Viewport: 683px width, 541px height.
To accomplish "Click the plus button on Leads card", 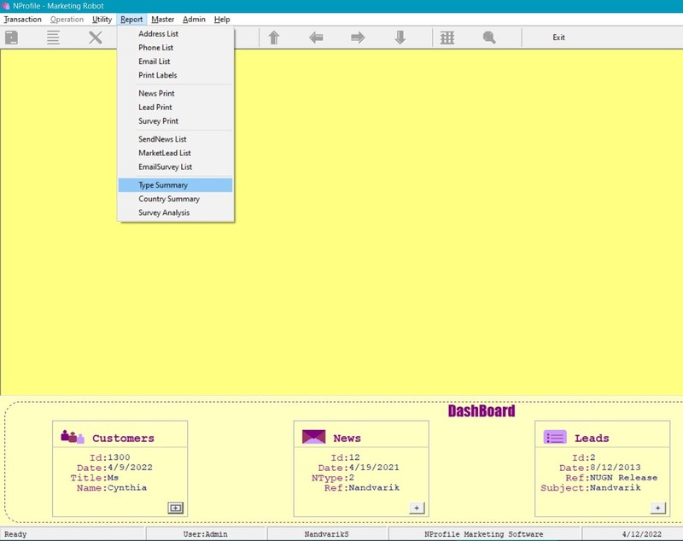I will [658, 508].
